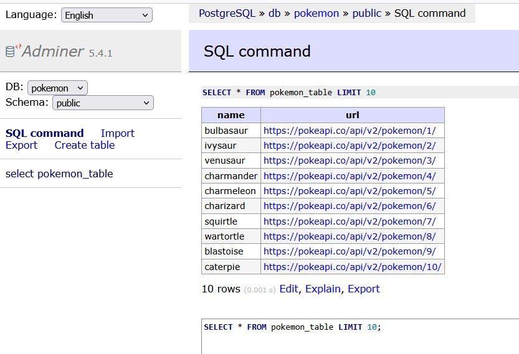The height and width of the screenshot is (354, 519).
Task: Open the DB dropdown set to pokemon
Action: click(x=57, y=88)
